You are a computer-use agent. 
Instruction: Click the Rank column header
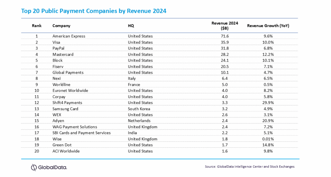(x=37, y=26)
